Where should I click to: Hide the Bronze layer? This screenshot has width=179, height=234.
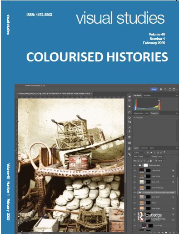point(134,203)
